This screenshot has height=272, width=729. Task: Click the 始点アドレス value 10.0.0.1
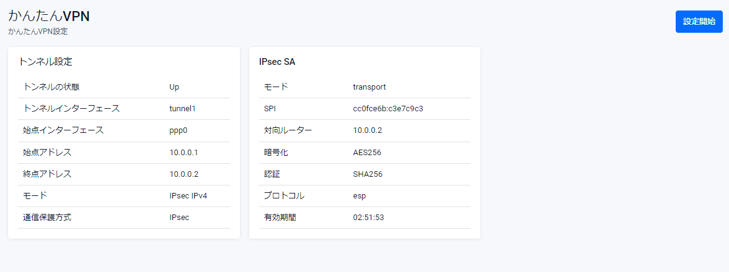click(183, 152)
